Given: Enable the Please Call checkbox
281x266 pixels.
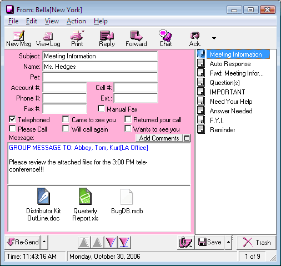Looking at the screenshot, I should pyautogui.click(x=12, y=129).
